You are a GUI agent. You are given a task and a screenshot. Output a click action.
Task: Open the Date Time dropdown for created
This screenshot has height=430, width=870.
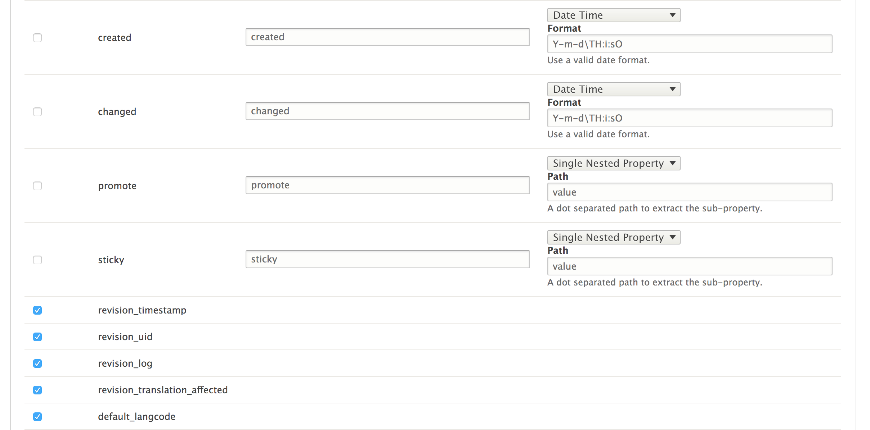point(614,15)
